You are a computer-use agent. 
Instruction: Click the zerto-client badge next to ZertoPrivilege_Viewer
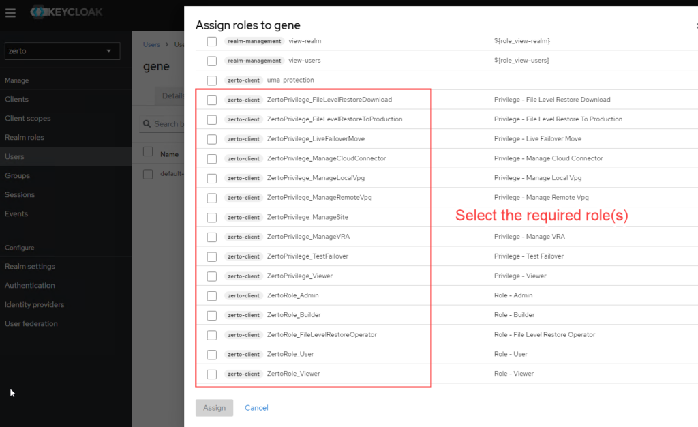243,276
